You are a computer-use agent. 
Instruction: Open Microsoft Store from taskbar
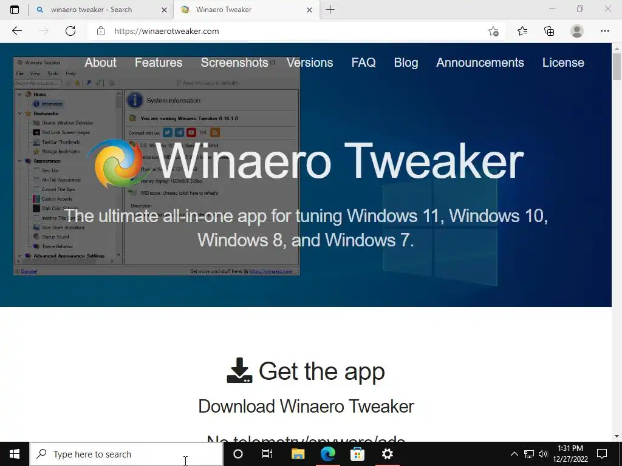click(x=357, y=454)
